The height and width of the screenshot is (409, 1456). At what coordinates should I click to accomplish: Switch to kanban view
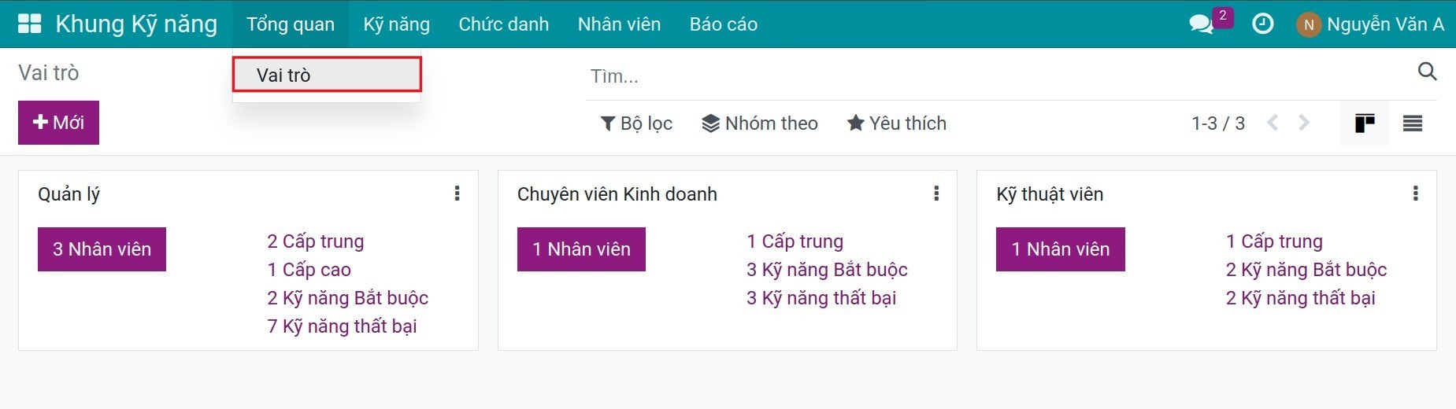point(1365,123)
